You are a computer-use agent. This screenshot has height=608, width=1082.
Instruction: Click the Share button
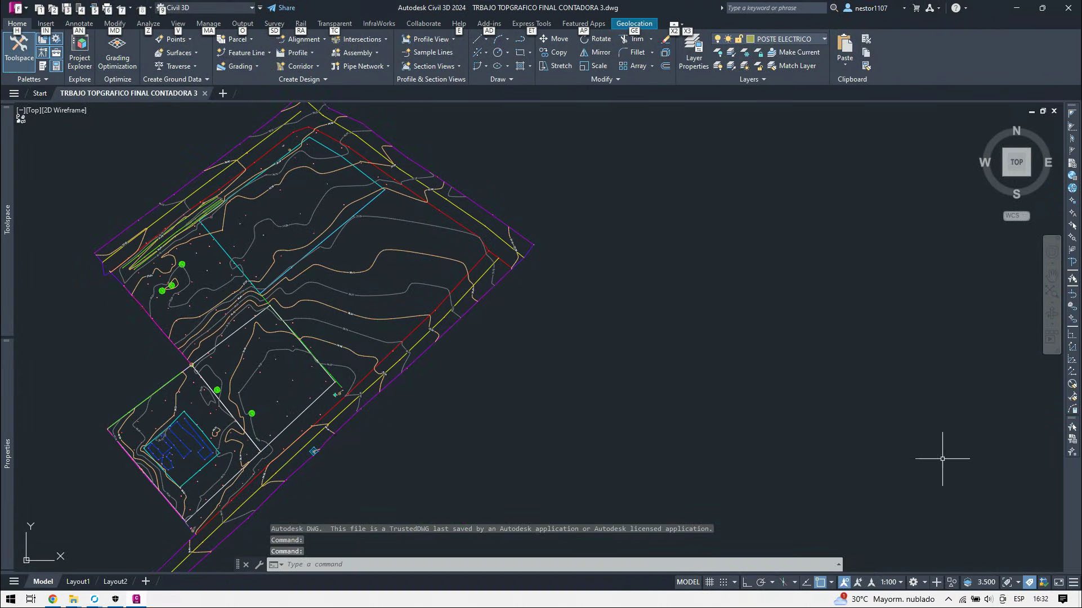[x=281, y=8]
